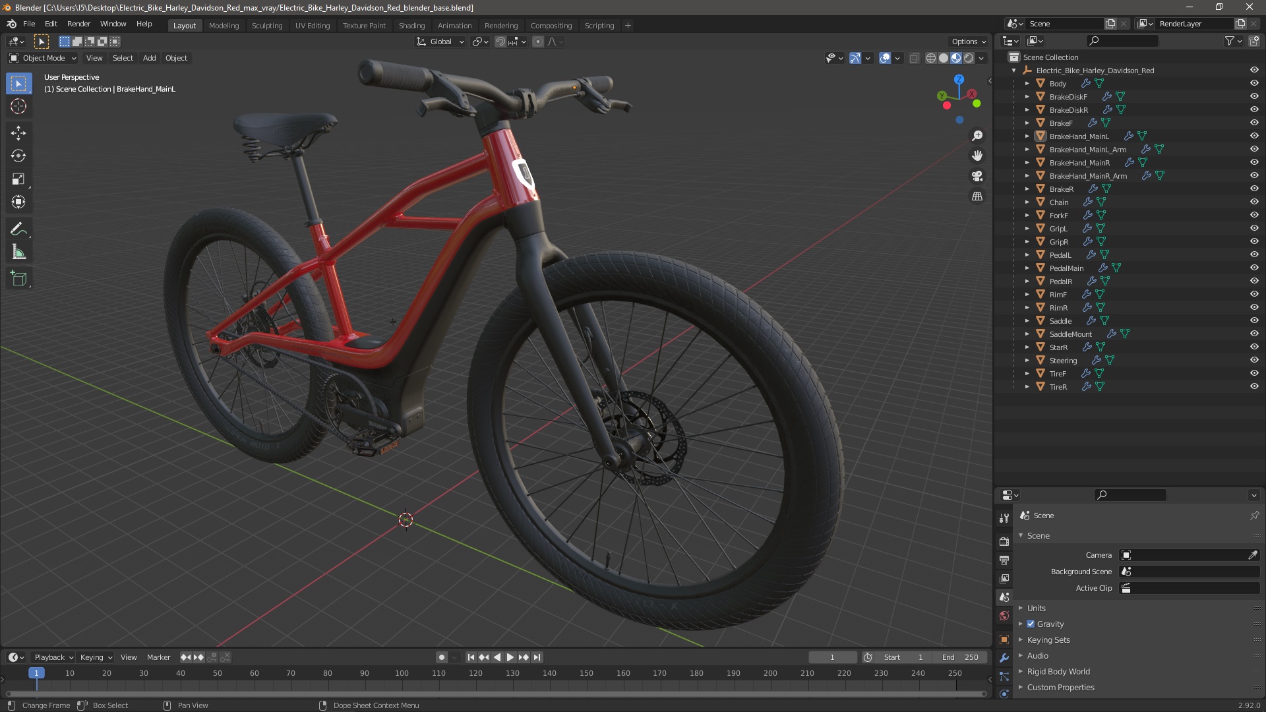Select the Rotate tool
1266x712 pixels.
[18, 156]
